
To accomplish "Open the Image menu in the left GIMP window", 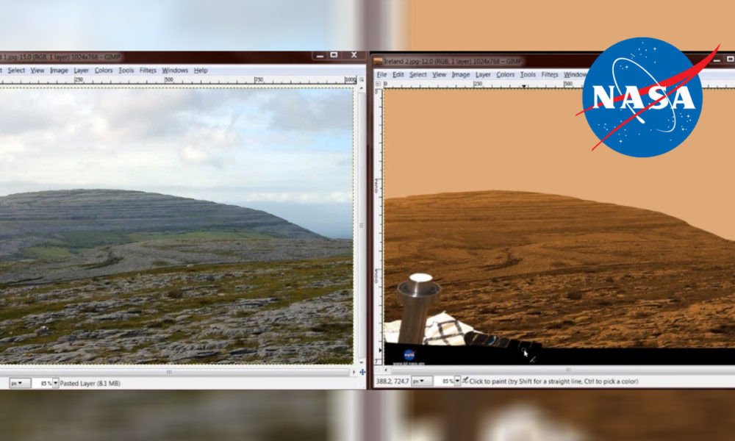I will point(59,71).
